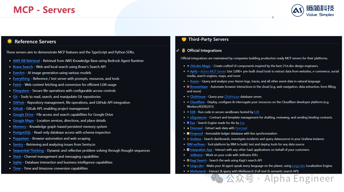Open the PostgreSQL server link
This screenshot has height=192, width=344.
click(x=22, y=133)
